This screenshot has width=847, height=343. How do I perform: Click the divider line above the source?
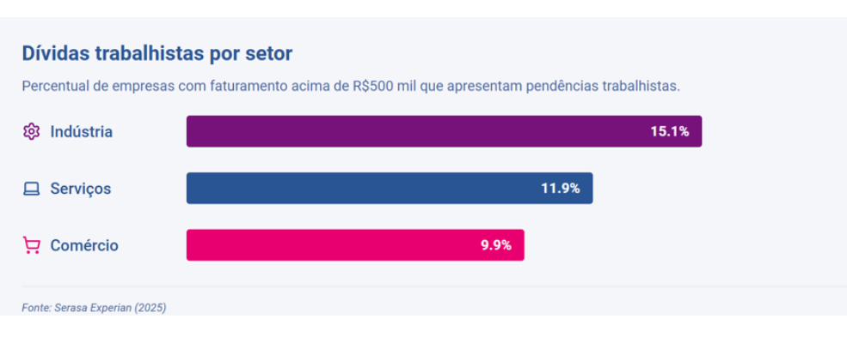pos(430,286)
